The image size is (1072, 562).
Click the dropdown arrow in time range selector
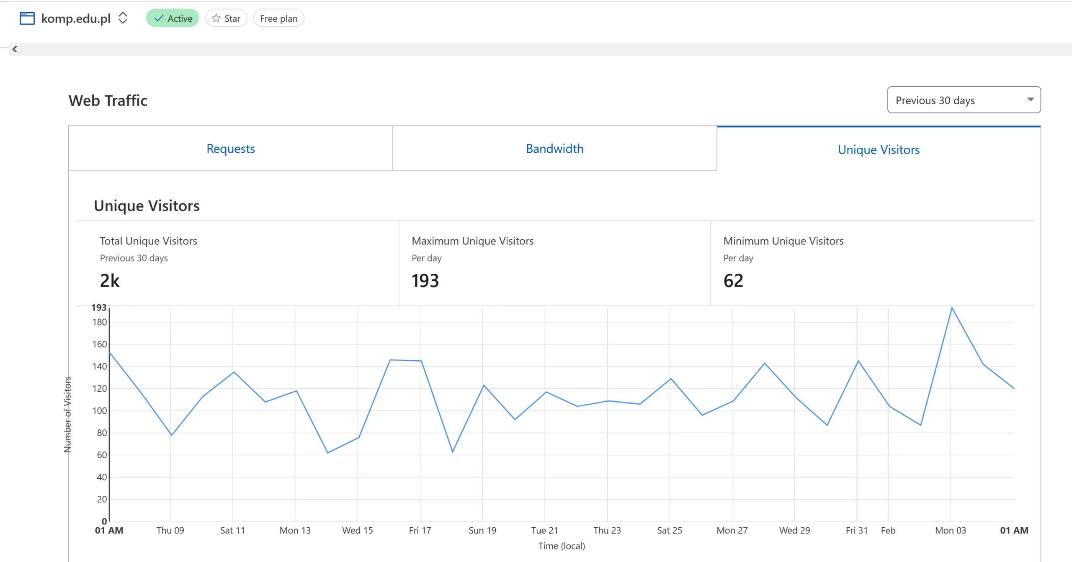pyautogui.click(x=1030, y=100)
